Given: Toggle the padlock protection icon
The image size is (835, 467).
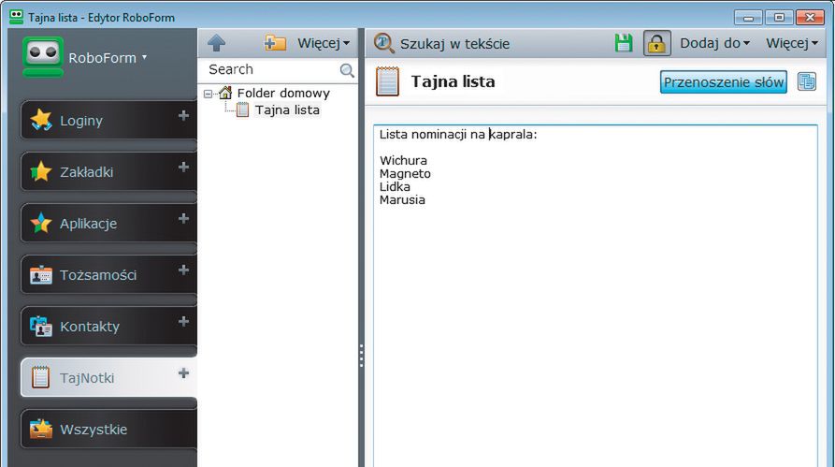Looking at the screenshot, I should [x=656, y=43].
